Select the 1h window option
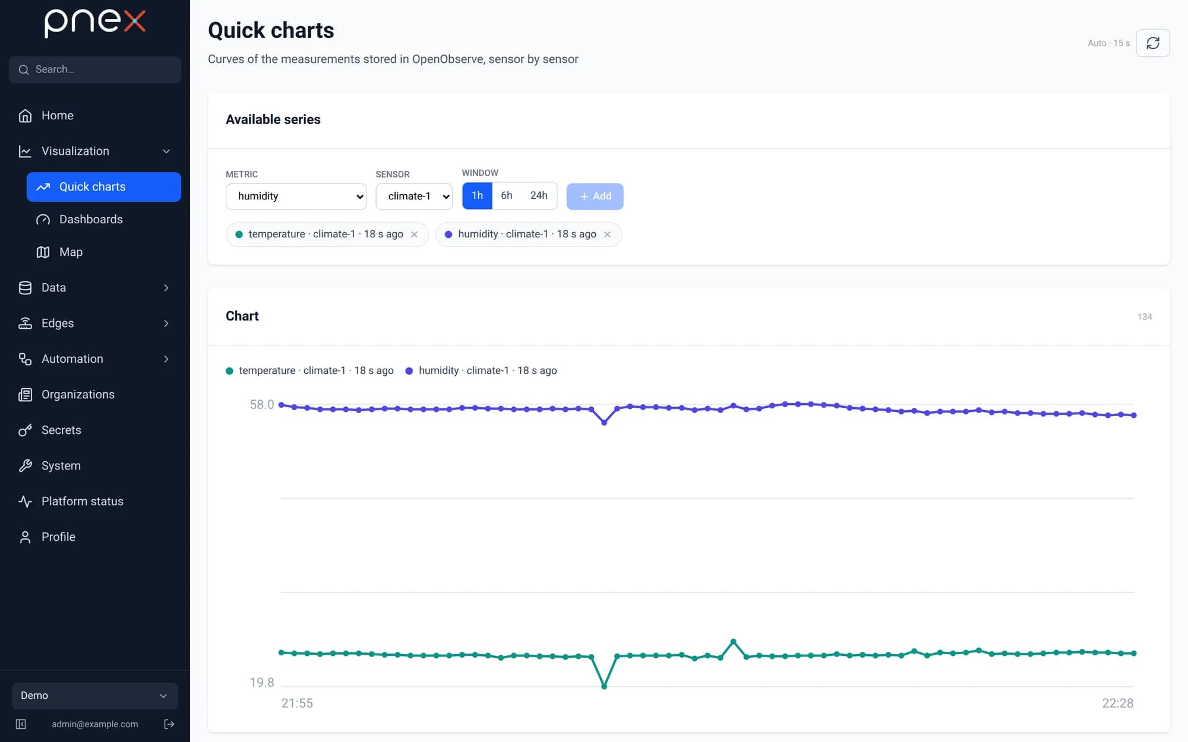The height and width of the screenshot is (742, 1188). coord(477,196)
